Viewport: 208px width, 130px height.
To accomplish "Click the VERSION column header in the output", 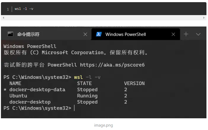I will [134, 83].
